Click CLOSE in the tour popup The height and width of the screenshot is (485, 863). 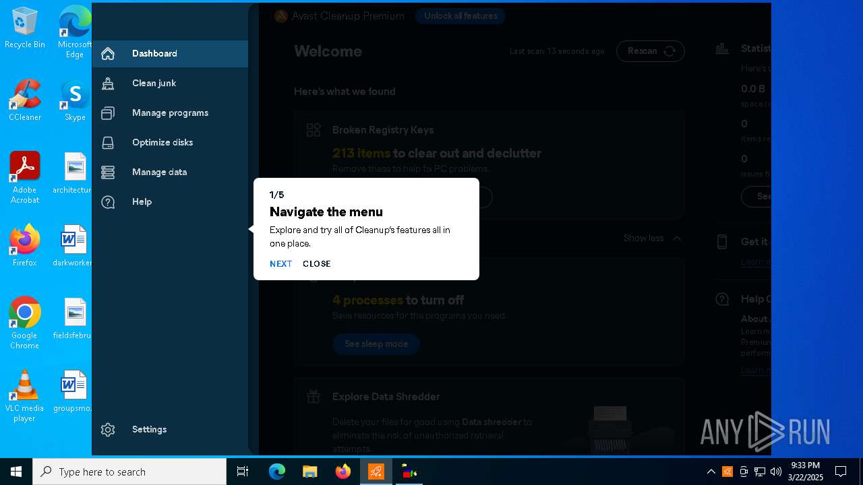316,264
